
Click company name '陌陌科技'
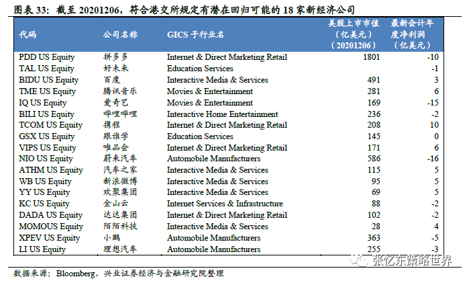[120, 226]
